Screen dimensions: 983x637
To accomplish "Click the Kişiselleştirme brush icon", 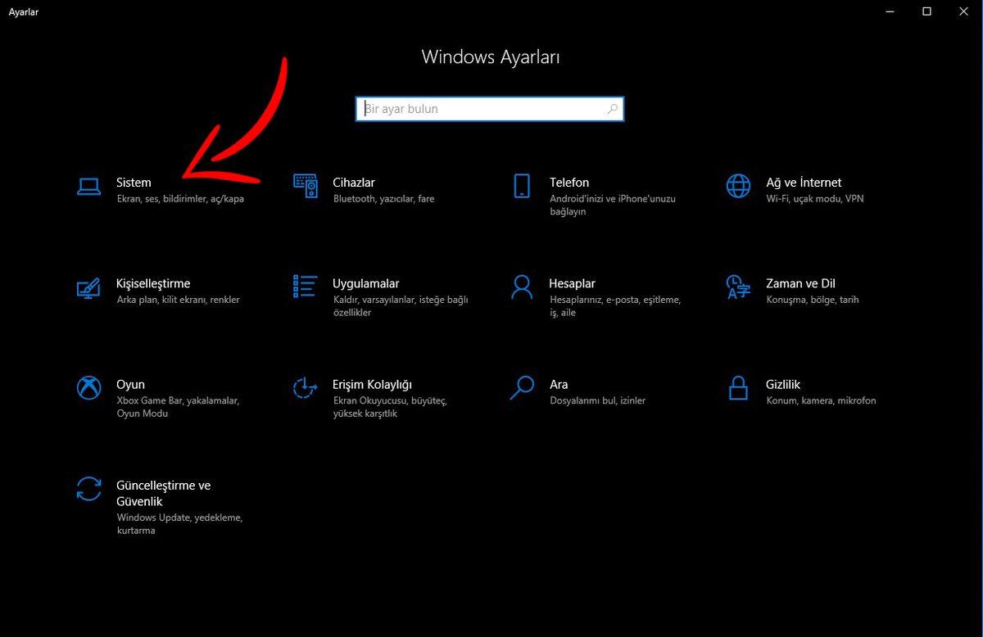I will 88,287.
